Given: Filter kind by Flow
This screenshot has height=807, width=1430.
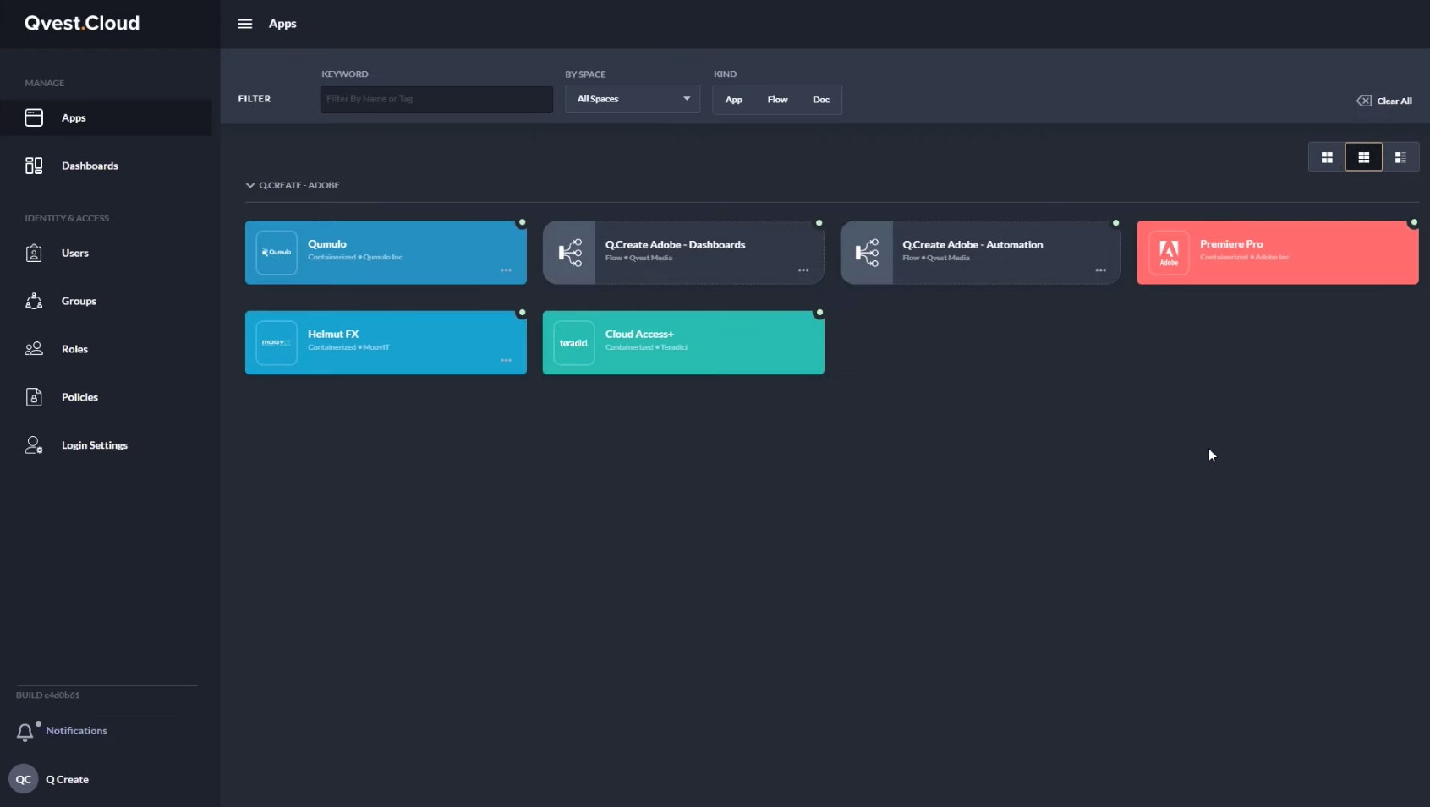Looking at the screenshot, I should click(777, 100).
